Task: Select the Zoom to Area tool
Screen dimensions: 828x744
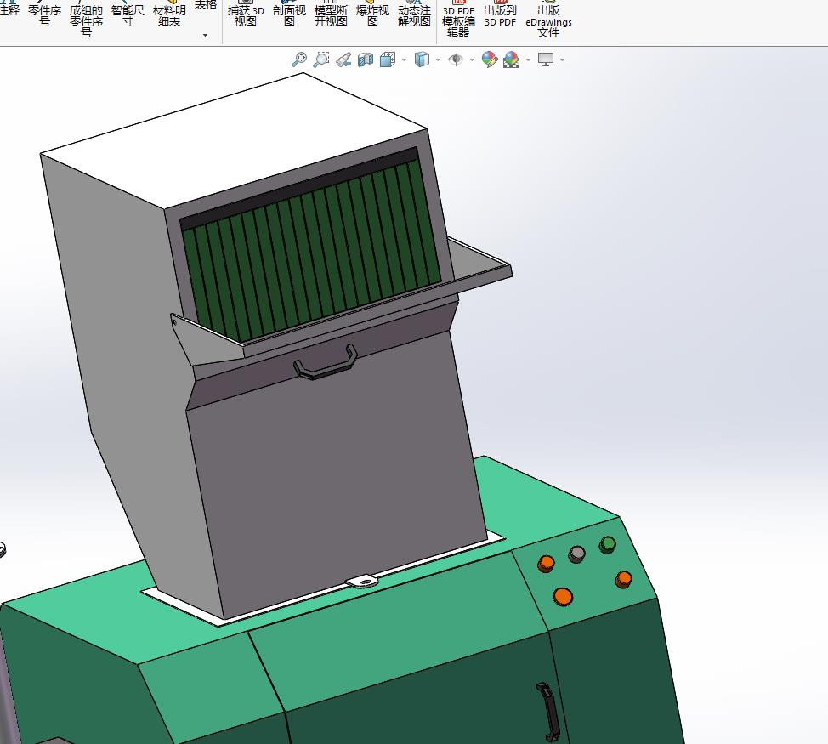Action: click(x=321, y=60)
